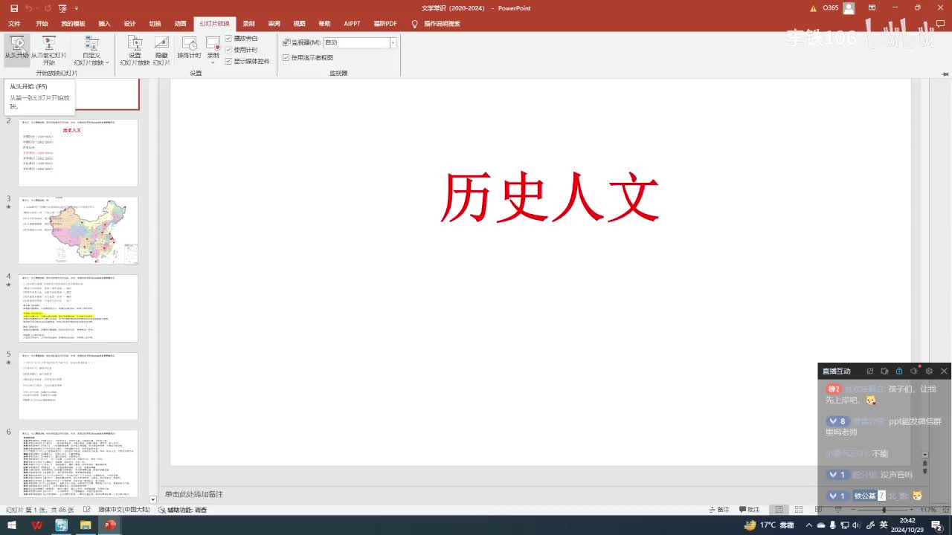952x535 pixels.
Task: Click lock icon in 直播互动 panel
Action: (x=898, y=371)
